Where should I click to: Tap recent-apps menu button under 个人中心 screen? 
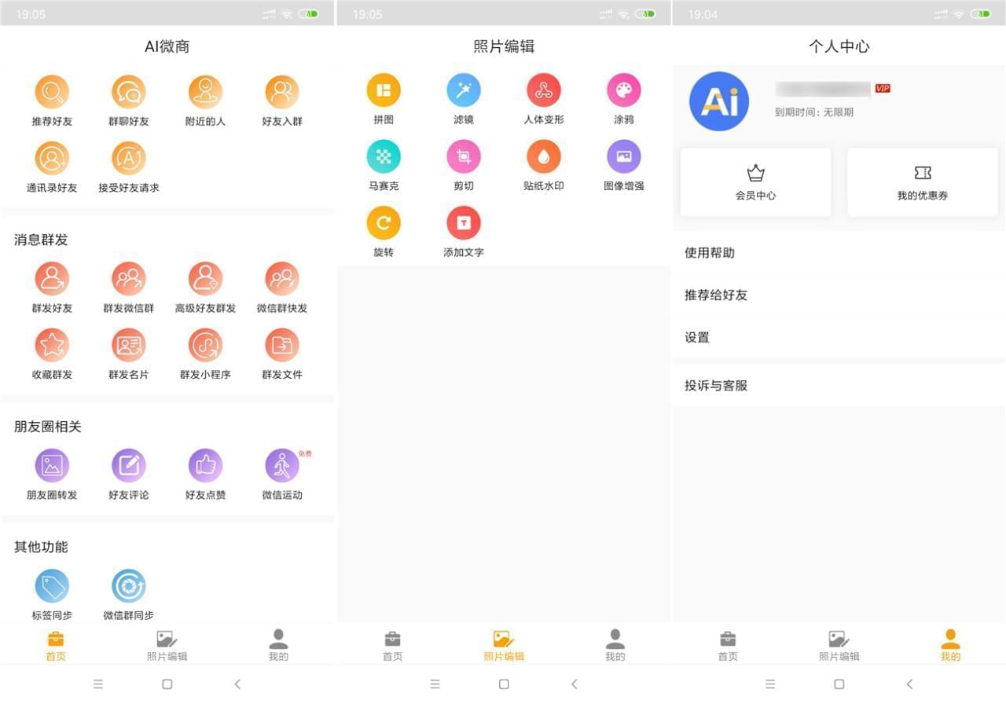coord(770,684)
